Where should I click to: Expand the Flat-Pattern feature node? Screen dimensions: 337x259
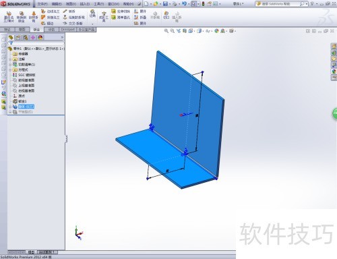tap(10, 112)
